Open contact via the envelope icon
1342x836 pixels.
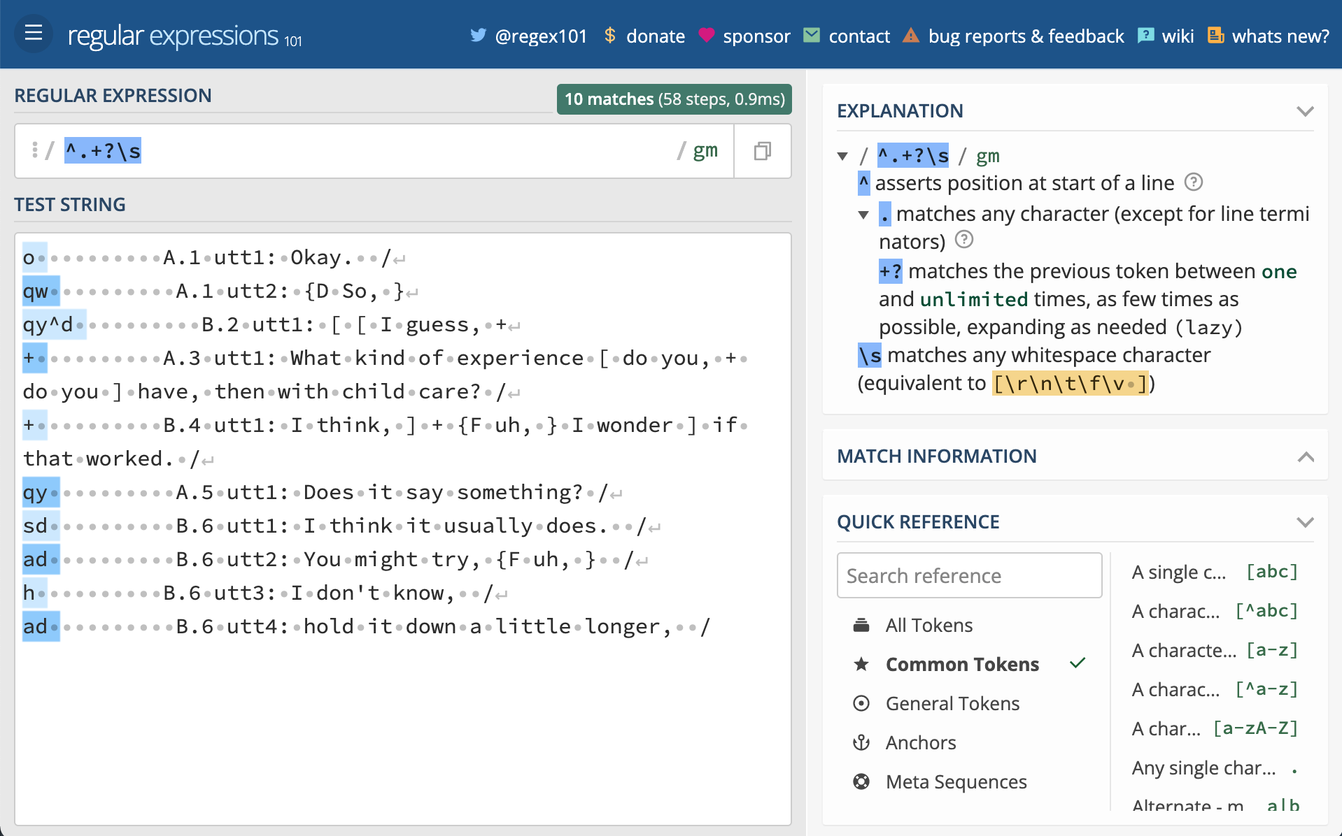point(812,34)
